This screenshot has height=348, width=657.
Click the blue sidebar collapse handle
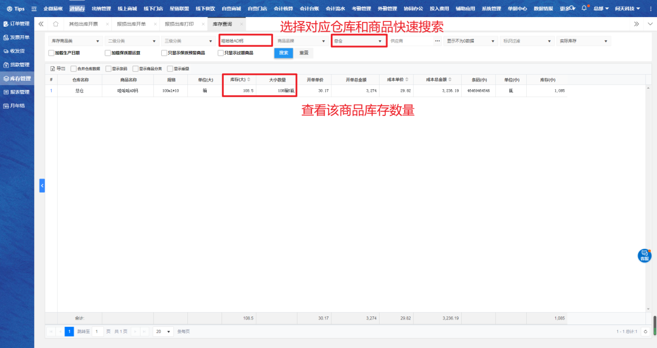(42, 186)
